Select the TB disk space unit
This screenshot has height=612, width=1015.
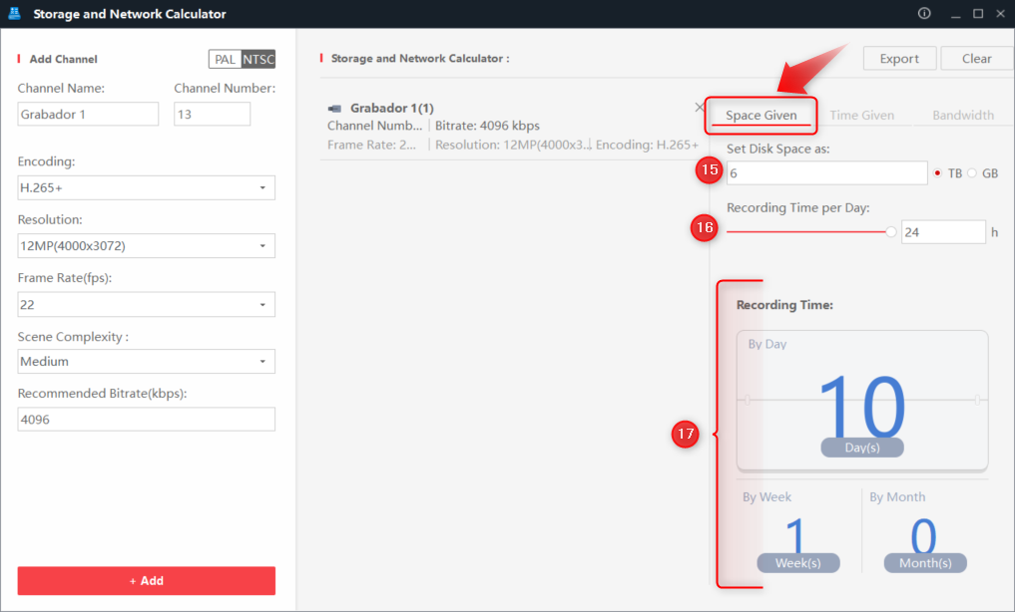937,173
